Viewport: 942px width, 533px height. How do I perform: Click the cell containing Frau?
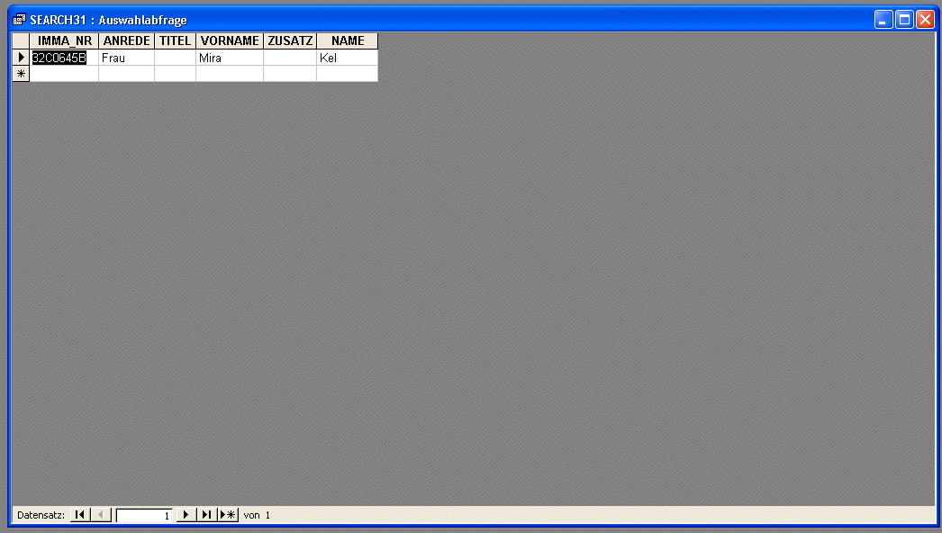click(x=127, y=58)
